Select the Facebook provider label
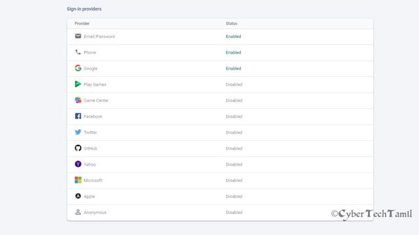This screenshot has width=419, height=235. [x=93, y=116]
